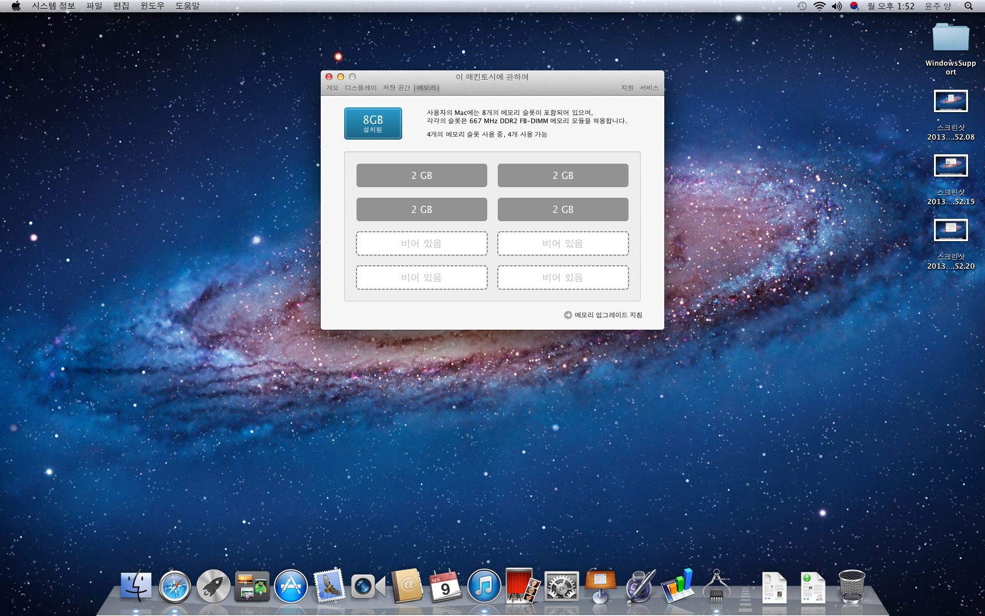The height and width of the screenshot is (616, 985).
Task: Launch iTunes from the Dock
Action: 484,587
